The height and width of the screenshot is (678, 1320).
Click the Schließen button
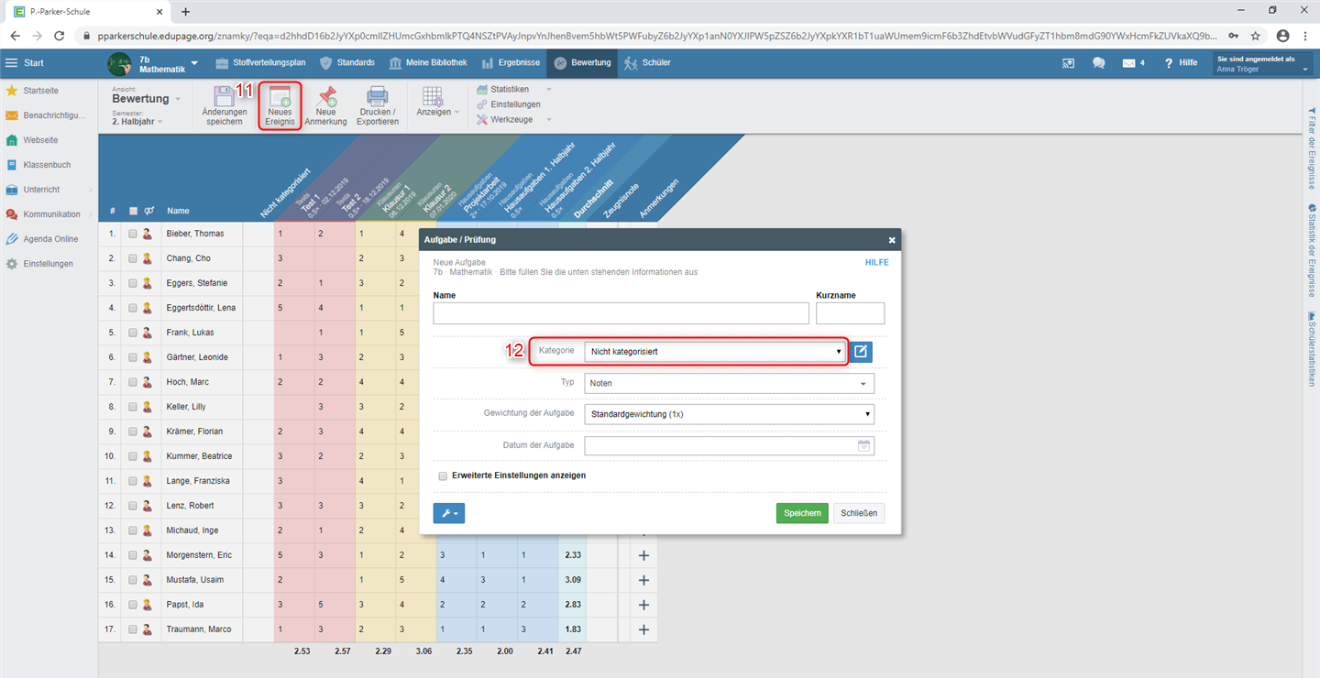(859, 513)
